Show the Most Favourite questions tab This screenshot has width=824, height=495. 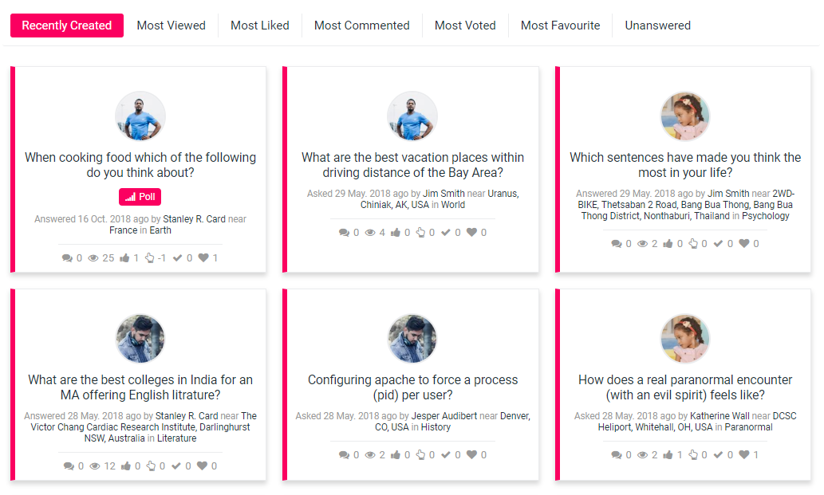[x=560, y=26]
